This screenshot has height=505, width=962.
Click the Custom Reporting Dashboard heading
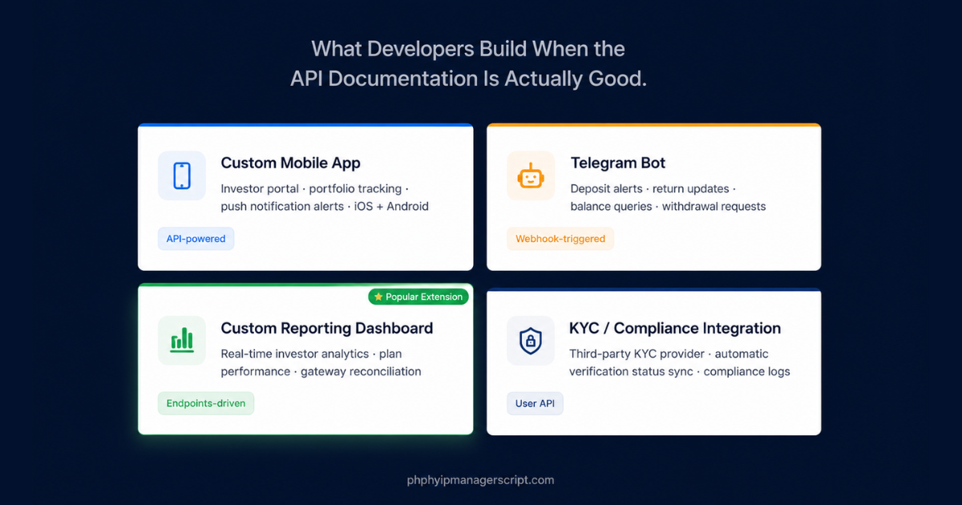(x=327, y=328)
